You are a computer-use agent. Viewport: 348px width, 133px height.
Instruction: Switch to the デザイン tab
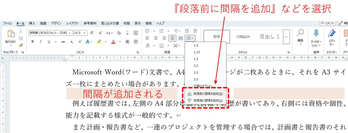pyautogui.click(x=56, y=23)
